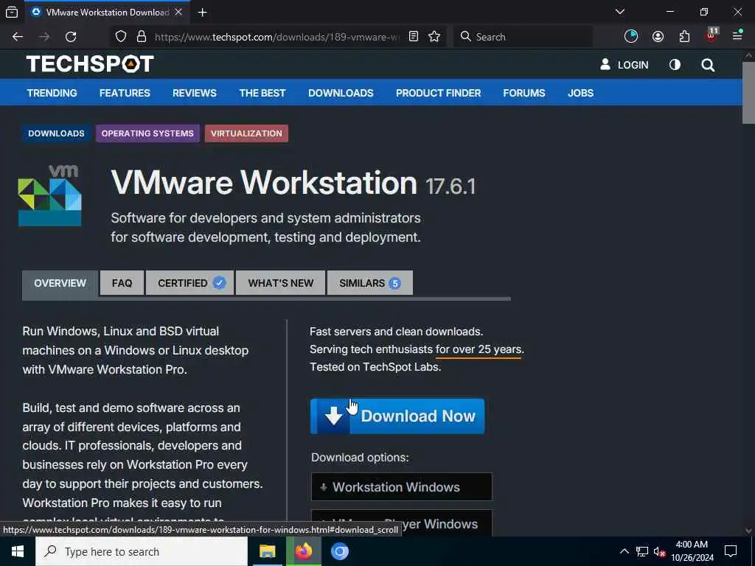The image size is (755, 566).
Task: Open the Firefox hamburger application menu
Action: (737, 35)
